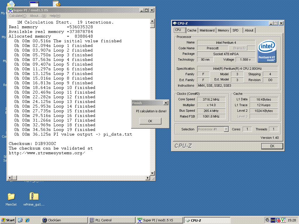Click the Super PI title bar icon
The width and height of the screenshot is (299, 224).
point(10,10)
